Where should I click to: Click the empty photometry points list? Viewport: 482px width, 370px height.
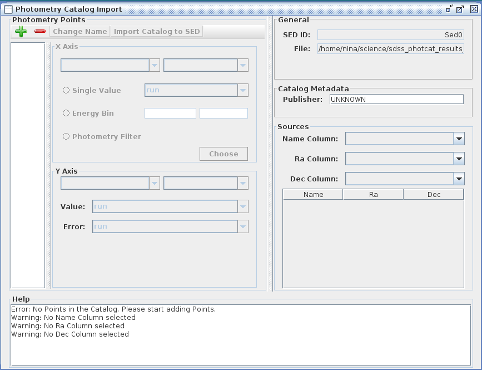coord(28,165)
